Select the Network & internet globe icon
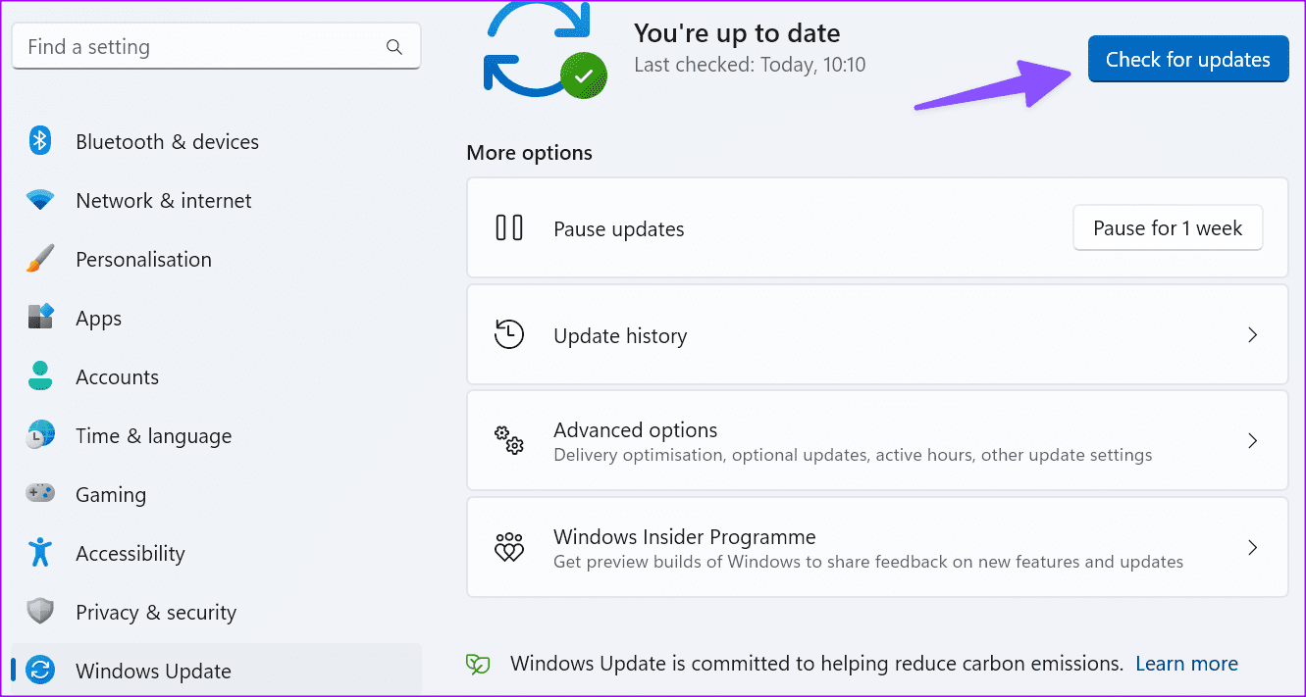This screenshot has height=697, width=1306. pyautogui.click(x=39, y=200)
